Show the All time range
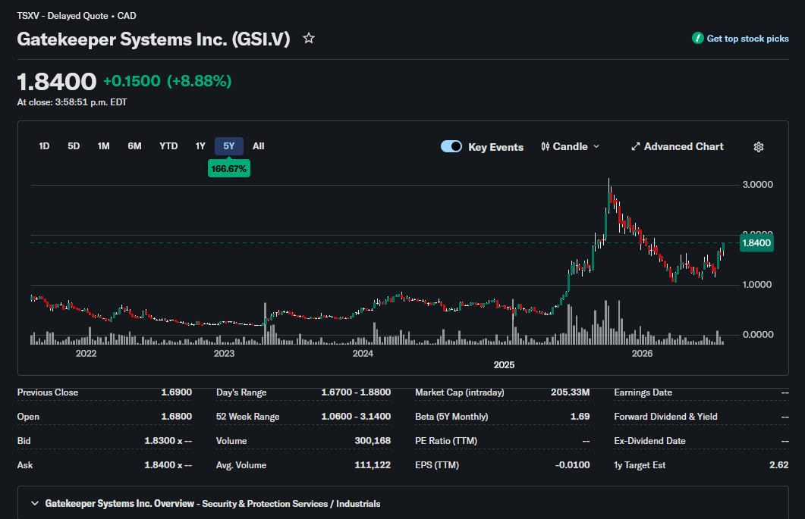 [x=258, y=146]
